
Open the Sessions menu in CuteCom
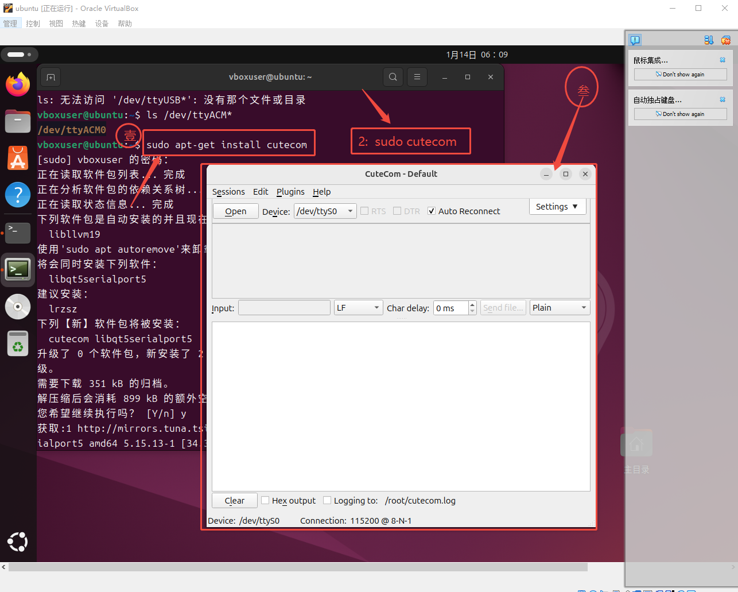pyautogui.click(x=228, y=192)
